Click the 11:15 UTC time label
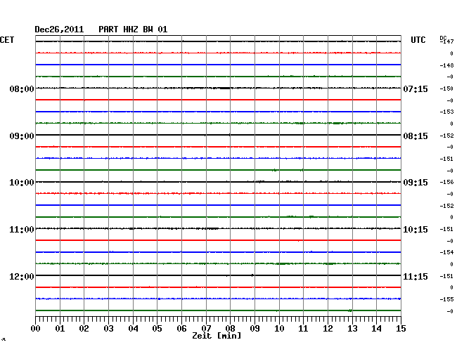The image size is (457, 347). click(415, 277)
